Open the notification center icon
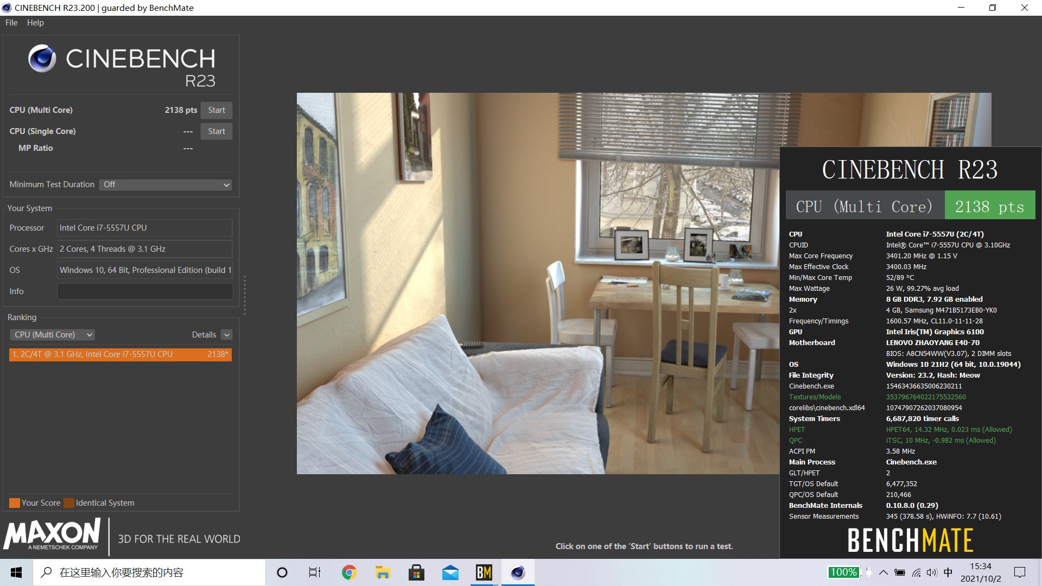This screenshot has width=1042, height=586. (x=1020, y=572)
